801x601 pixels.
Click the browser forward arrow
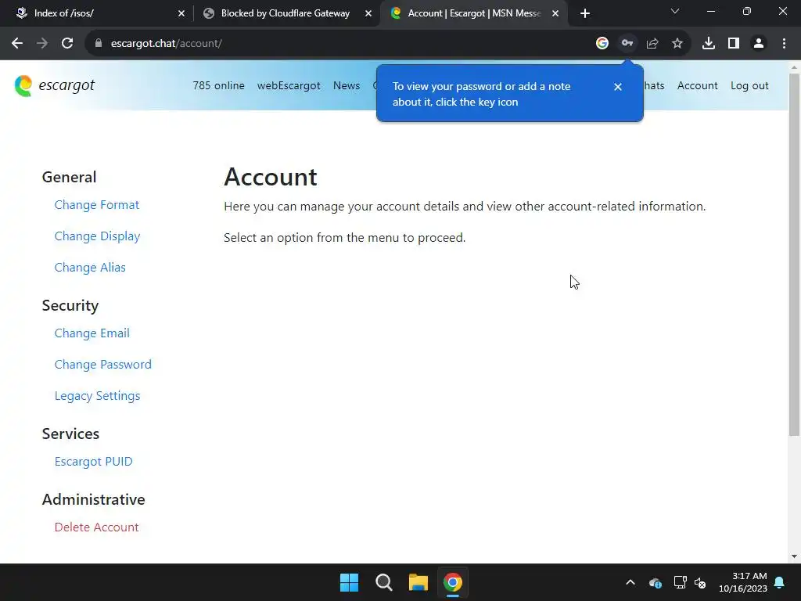point(42,44)
